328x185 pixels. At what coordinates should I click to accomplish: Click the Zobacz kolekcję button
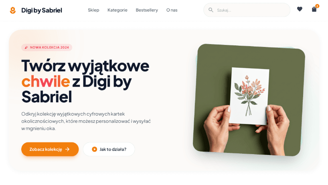click(50, 149)
